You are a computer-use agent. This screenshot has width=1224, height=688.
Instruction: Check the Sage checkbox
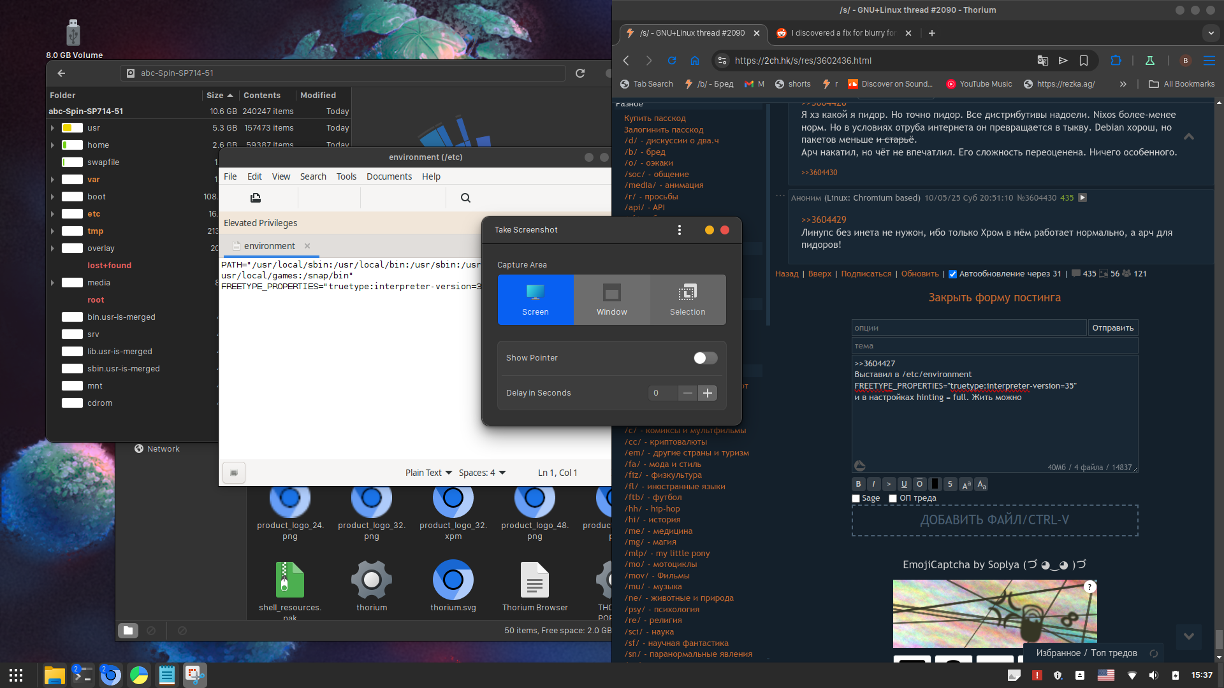(x=856, y=498)
